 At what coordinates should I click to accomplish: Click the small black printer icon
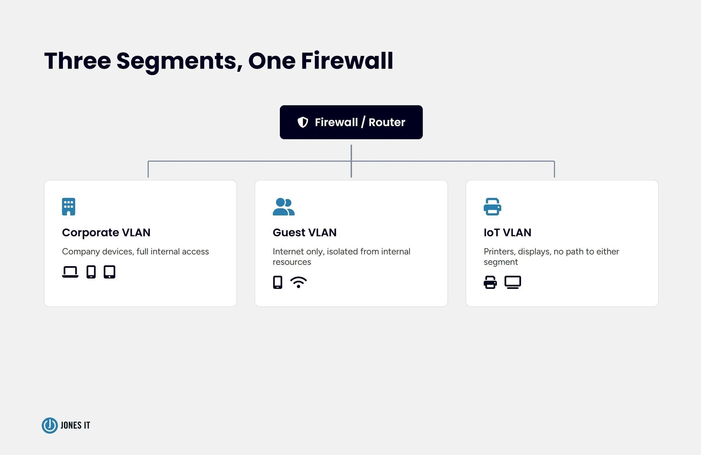(490, 282)
